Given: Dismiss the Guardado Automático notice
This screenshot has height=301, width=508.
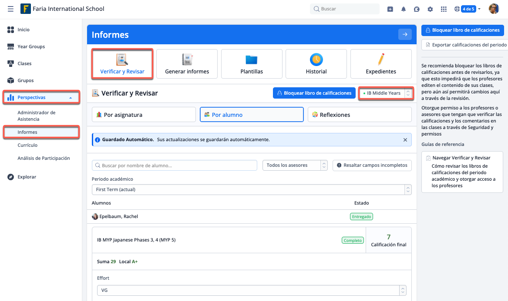Looking at the screenshot, I should [x=405, y=140].
